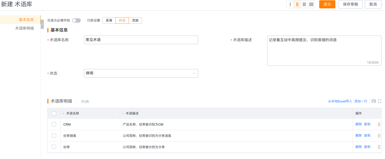This screenshot has width=385, height=159.
Task: Open 基本信息 section in sidebar
Action: pyautogui.click(x=26, y=20)
